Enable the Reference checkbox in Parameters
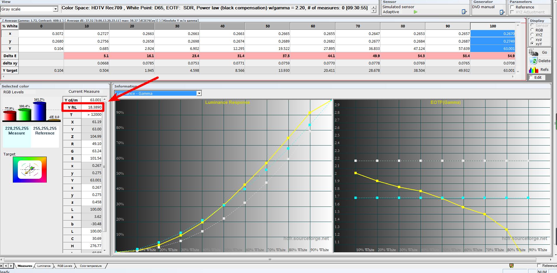This screenshot has height=273, width=557. 512,7
